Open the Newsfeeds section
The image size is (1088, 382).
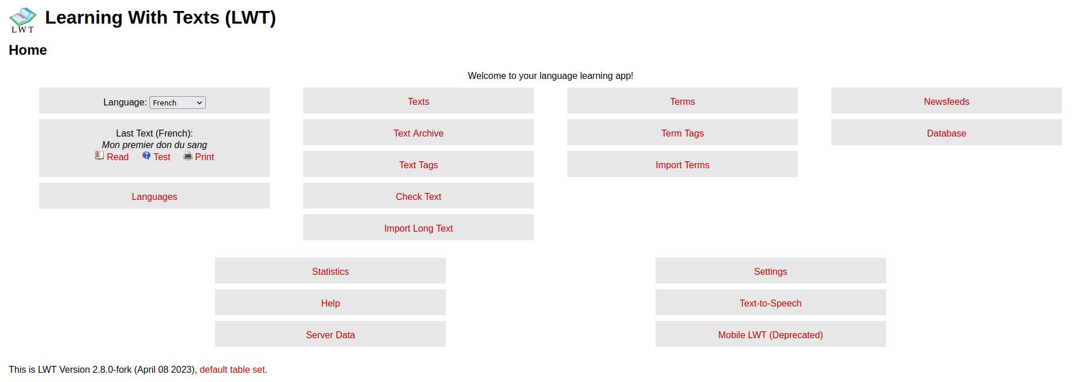946,101
